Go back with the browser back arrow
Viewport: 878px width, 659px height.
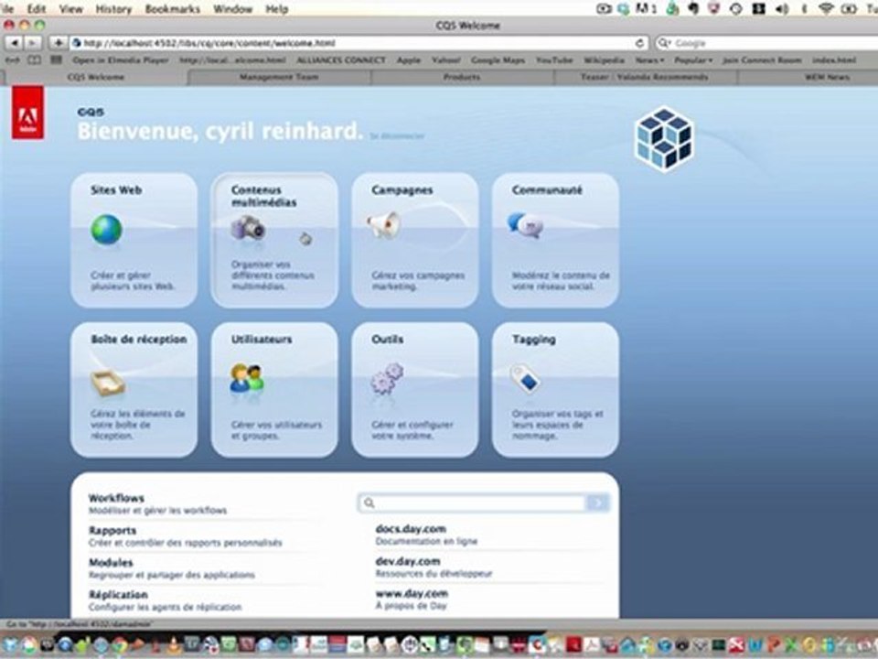tap(15, 43)
